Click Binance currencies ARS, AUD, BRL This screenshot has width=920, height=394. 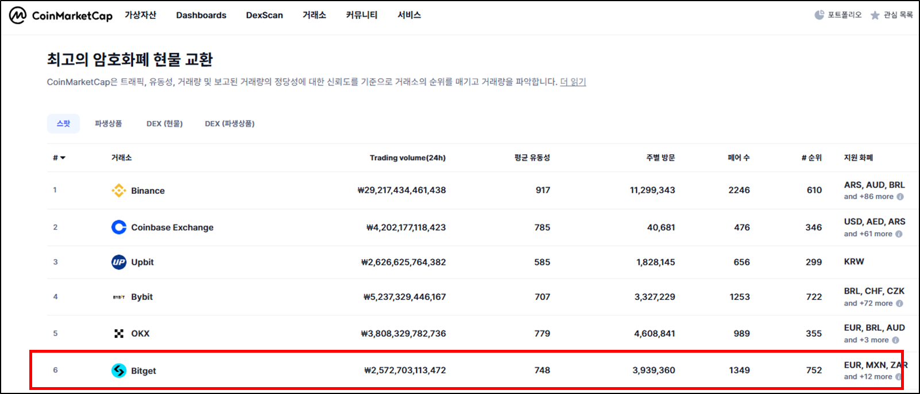tap(874, 185)
